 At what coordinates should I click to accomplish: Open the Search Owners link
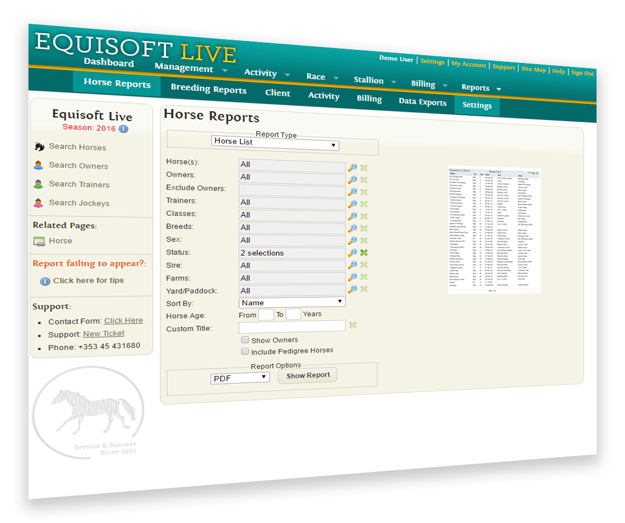click(x=78, y=166)
